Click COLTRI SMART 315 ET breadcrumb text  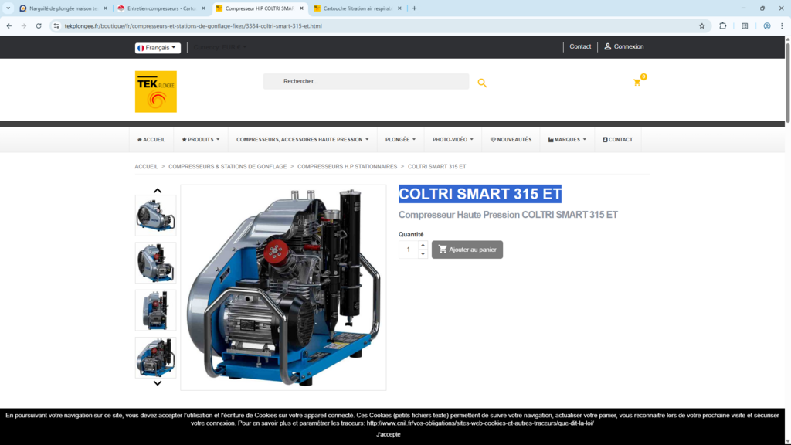click(x=437, y=167)
